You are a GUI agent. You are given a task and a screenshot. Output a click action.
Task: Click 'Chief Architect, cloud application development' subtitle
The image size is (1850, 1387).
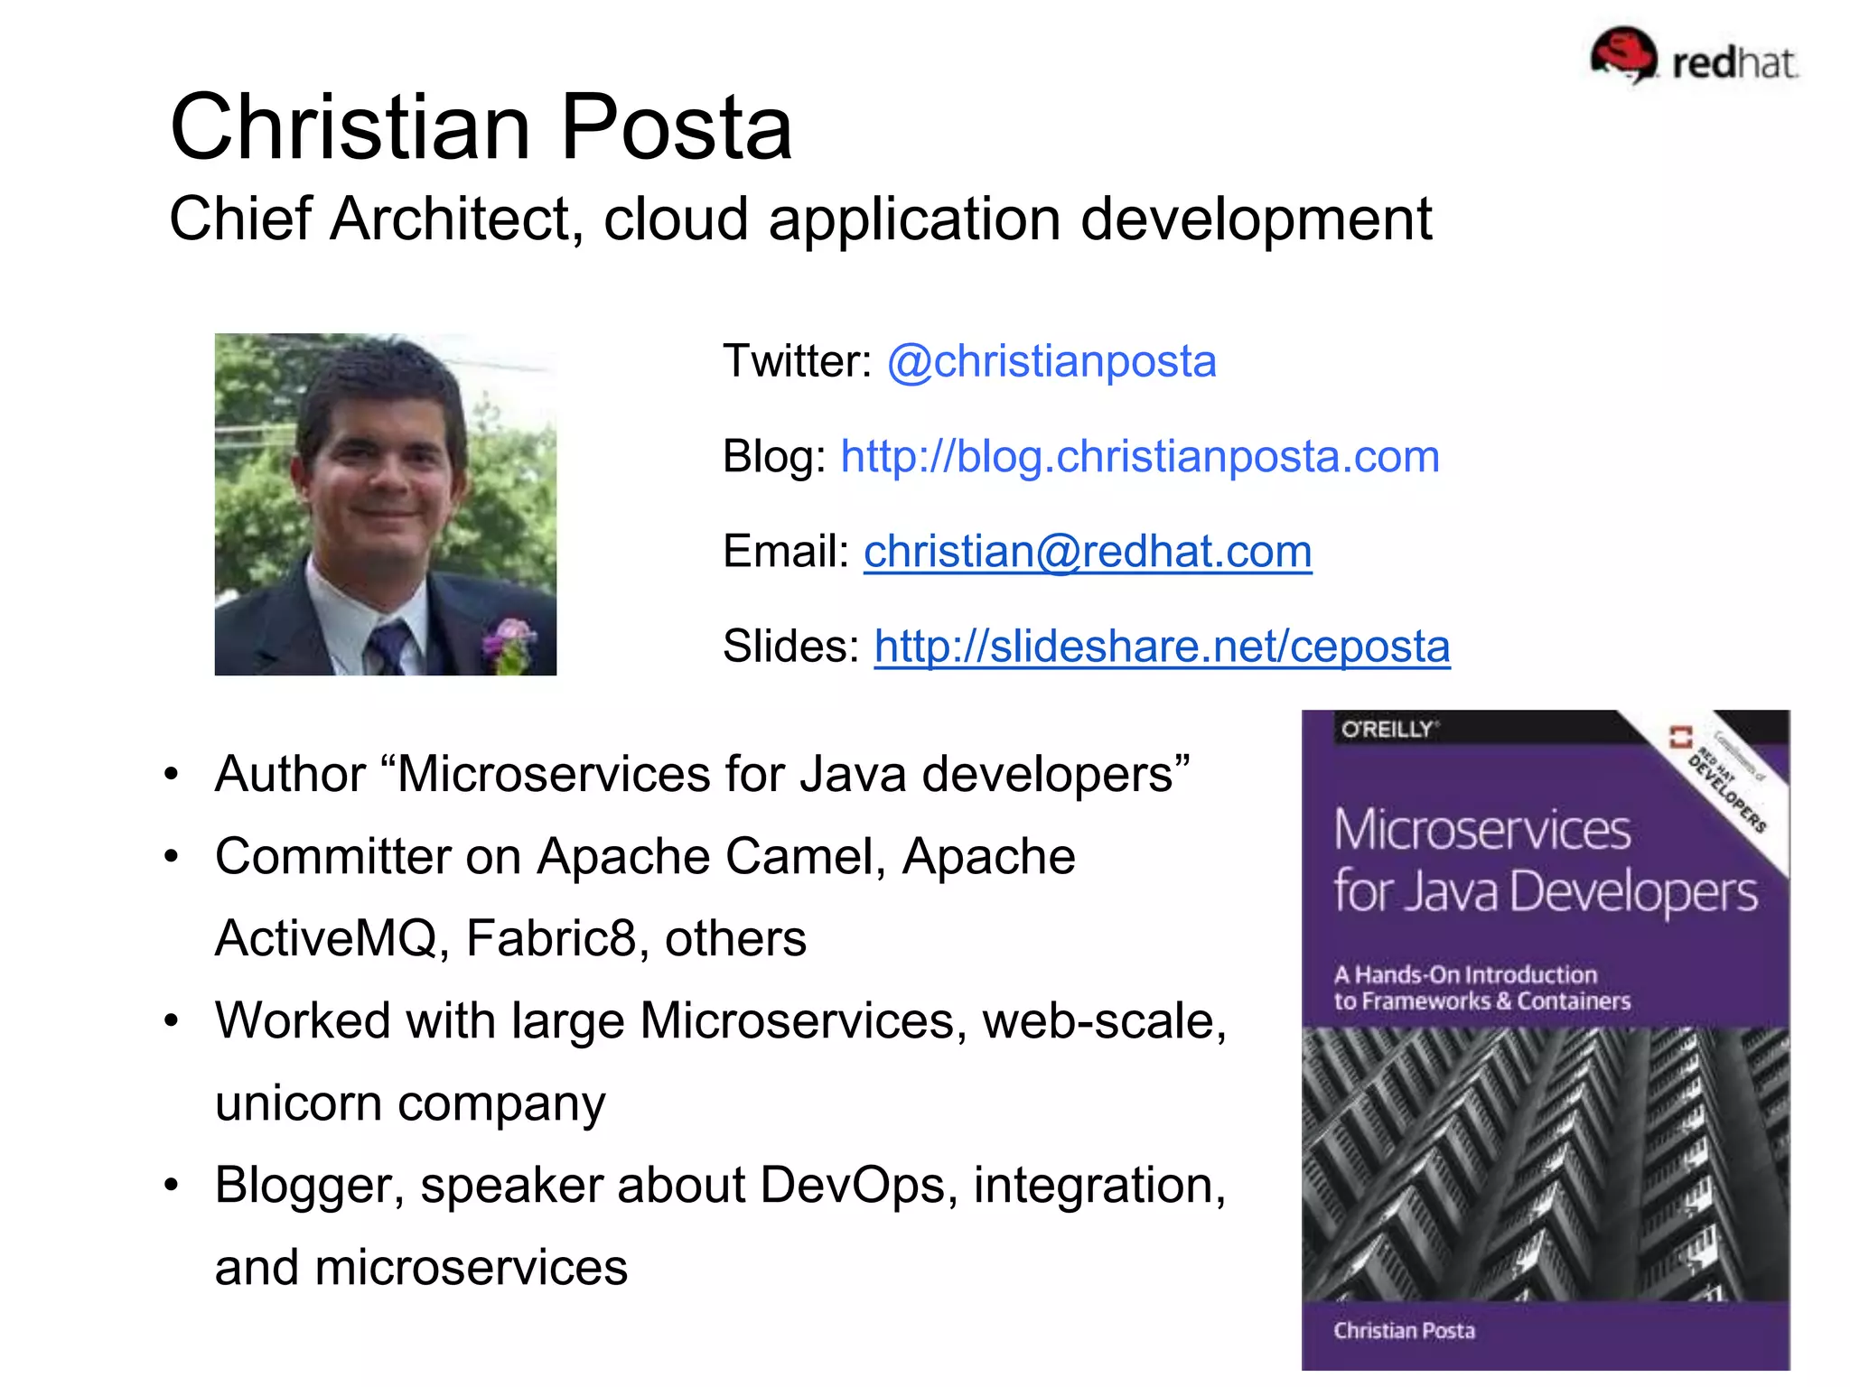[x=800, y=219]
